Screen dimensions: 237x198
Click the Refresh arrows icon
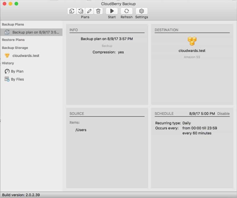[x=126, y=11]
